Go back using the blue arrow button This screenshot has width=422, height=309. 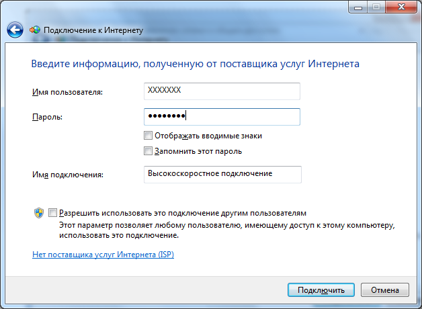(x=15, y=30)
